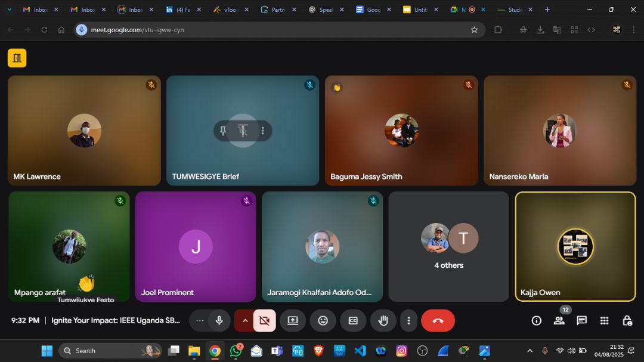Open host controls lock icon

[627, 321]
